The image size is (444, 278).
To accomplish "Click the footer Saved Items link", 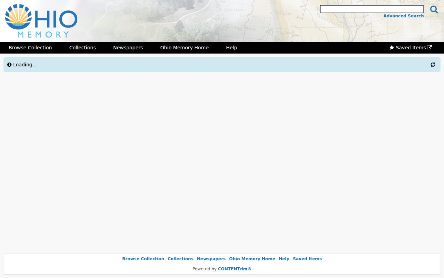I will [x=307, y=259].
